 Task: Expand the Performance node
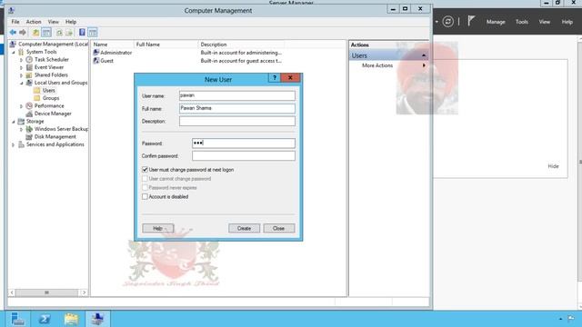pyautogui.click(x=21, y=106)
